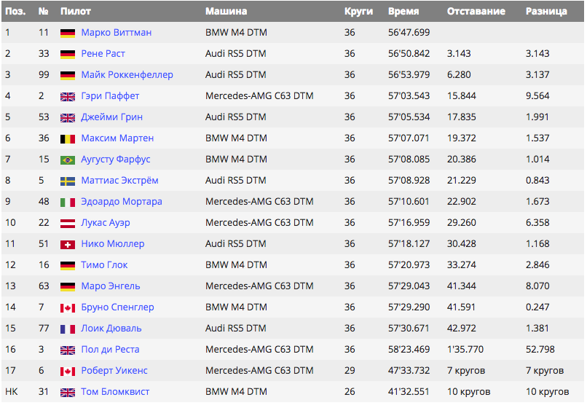
Task: Click the Italian flag next to Эдоардо Мортара
Action: tap(68, 202)
